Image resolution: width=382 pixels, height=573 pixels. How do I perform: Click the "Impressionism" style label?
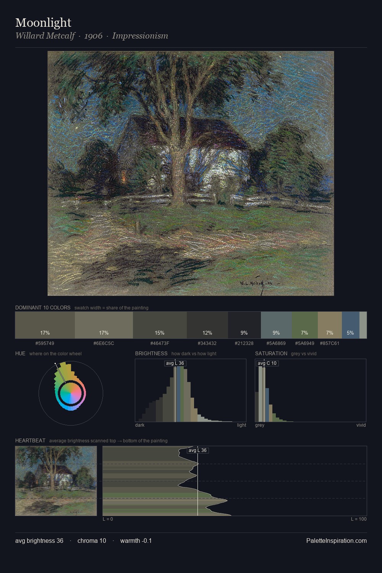140,36
